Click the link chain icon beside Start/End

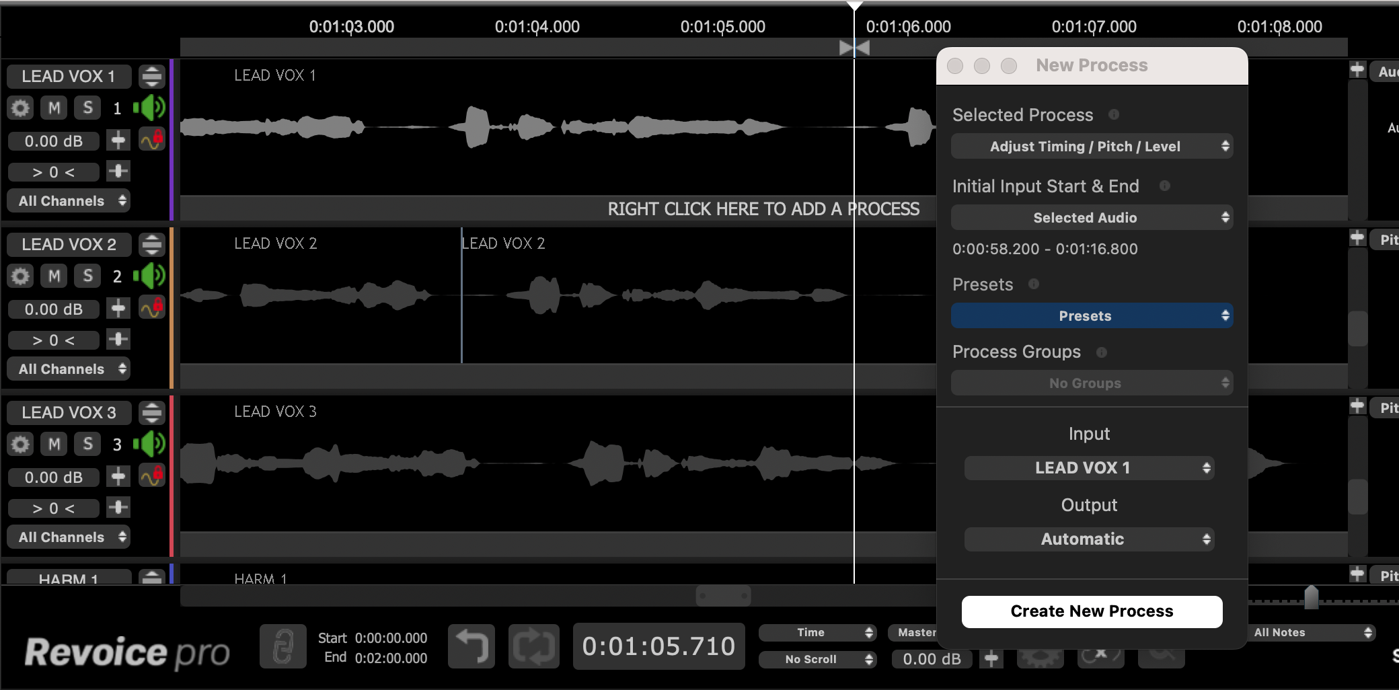(282, 646)
